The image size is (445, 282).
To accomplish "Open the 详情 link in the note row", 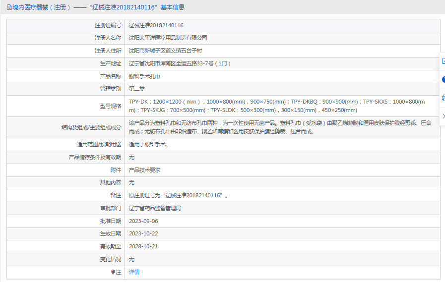I will (x=134, y=272).
